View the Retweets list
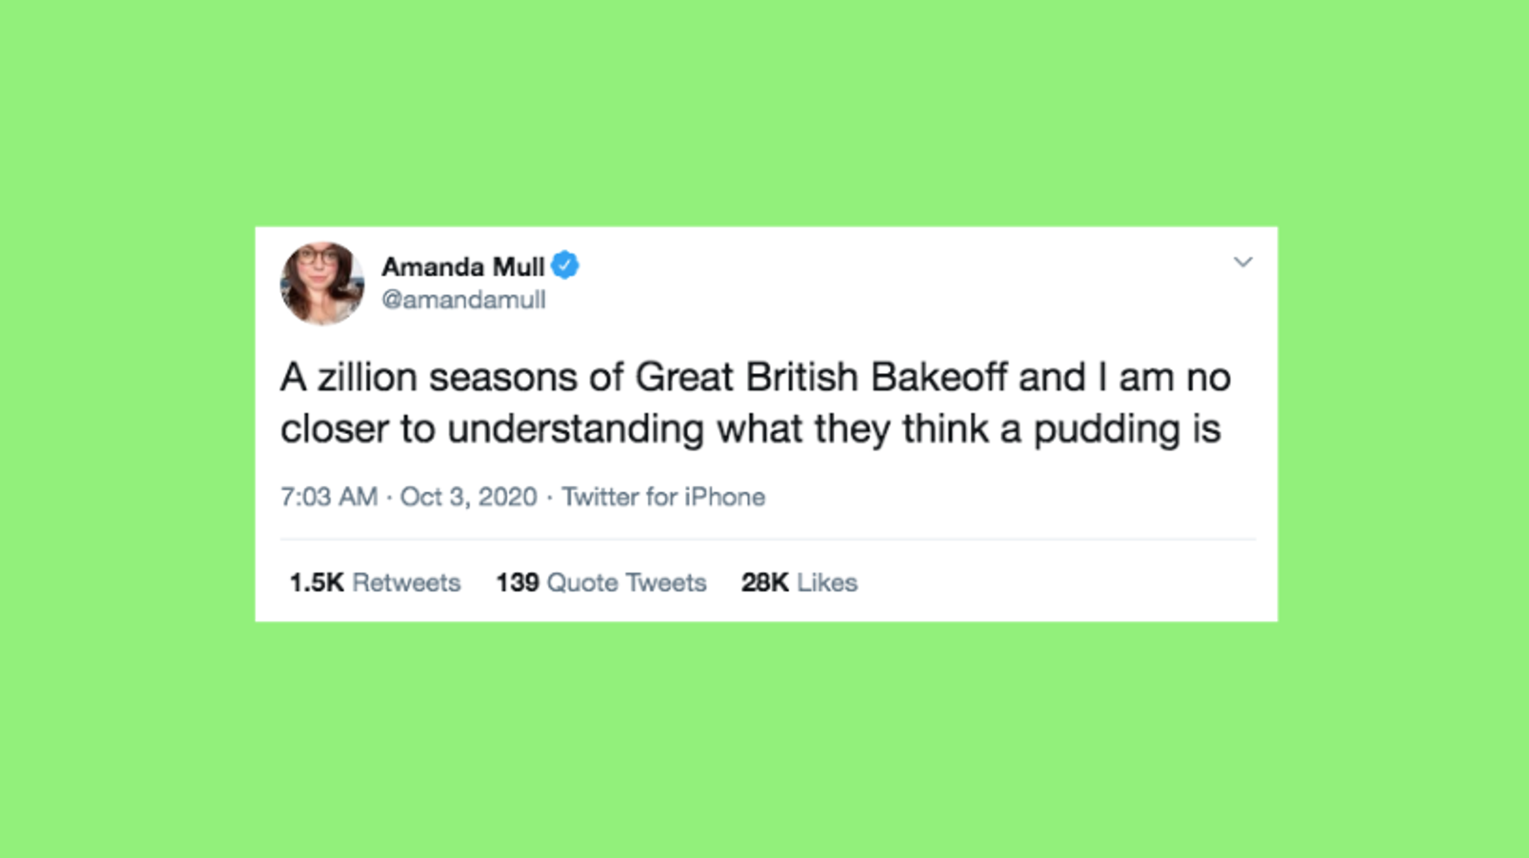The height and width of the screenshot is (858, 1529). [x=406, y=583]
